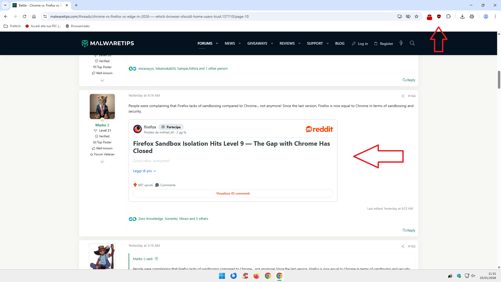Launch CCleaner from the taskbar
The width and height of the screenshot is (501, 282).
pos(245,276)
